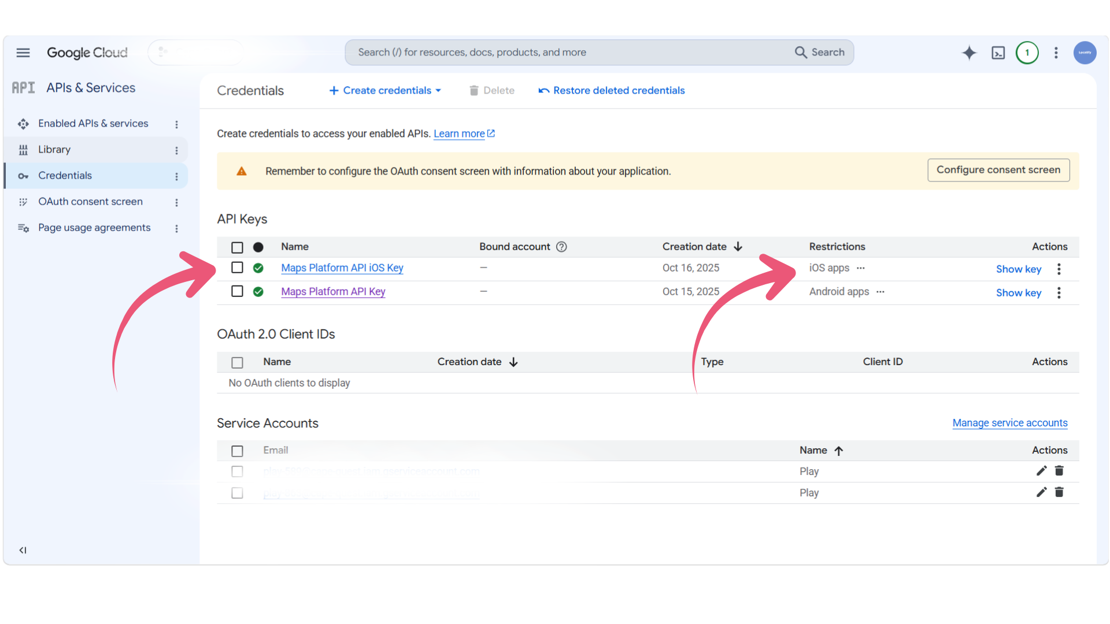
Task: Expand the Create credentials dropdown
Action: pyautogui.click(x=385, y=91)
